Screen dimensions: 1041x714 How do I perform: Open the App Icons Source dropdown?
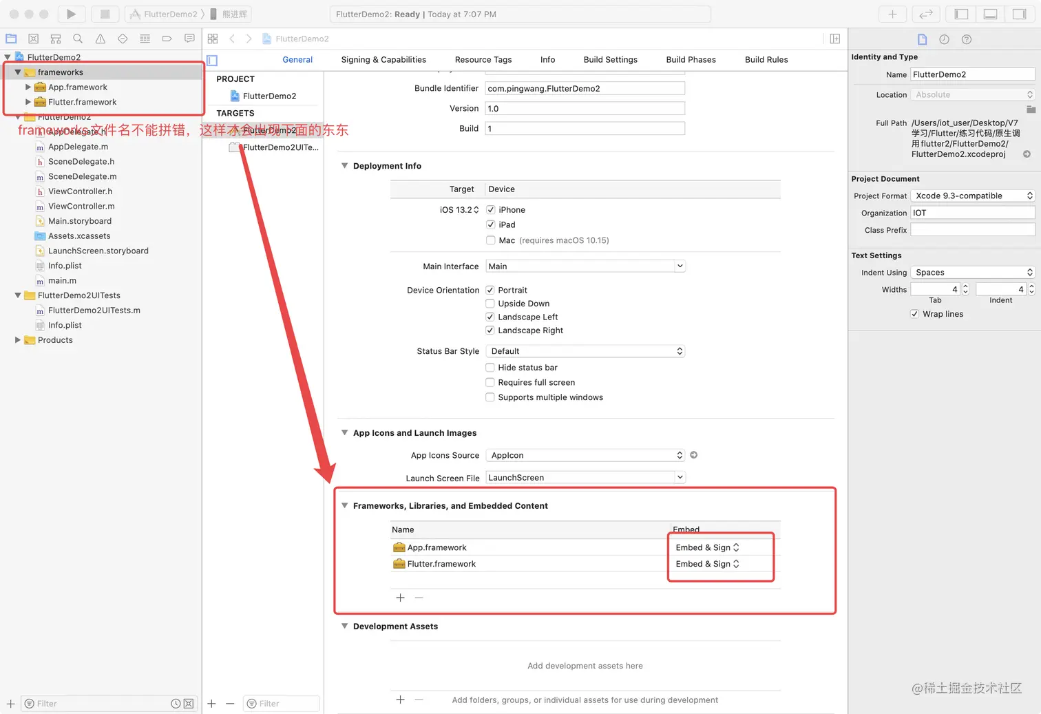click(x=585, y=455)
